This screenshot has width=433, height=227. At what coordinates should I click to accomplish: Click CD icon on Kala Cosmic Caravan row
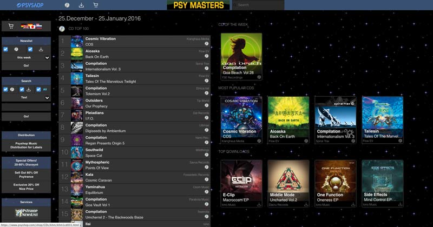point(206,179)
